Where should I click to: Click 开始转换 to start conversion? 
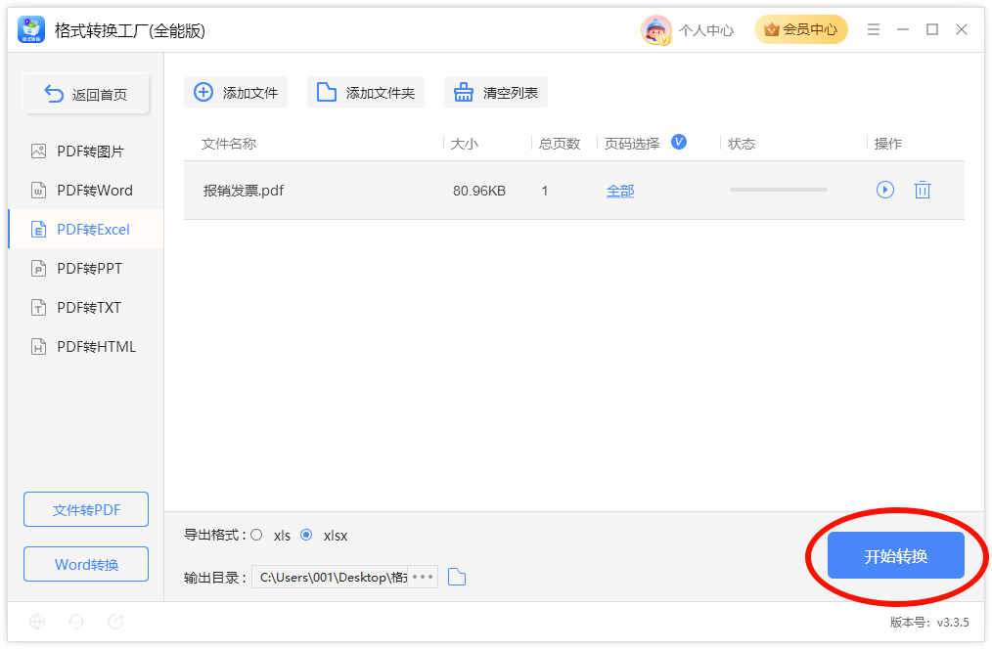[896, 555]
